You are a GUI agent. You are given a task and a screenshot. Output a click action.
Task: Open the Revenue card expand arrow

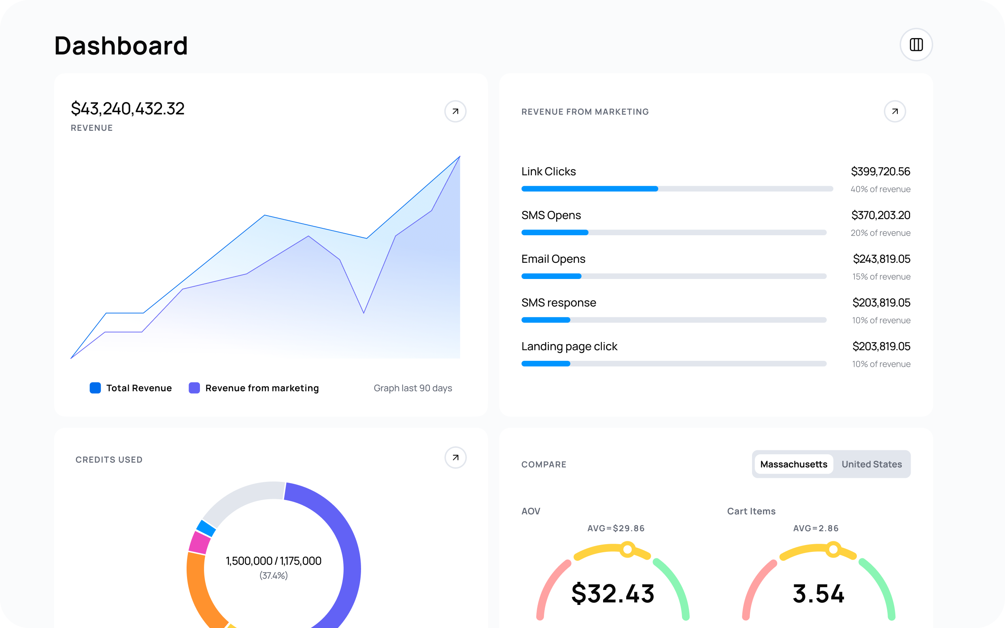pos(455,111)
